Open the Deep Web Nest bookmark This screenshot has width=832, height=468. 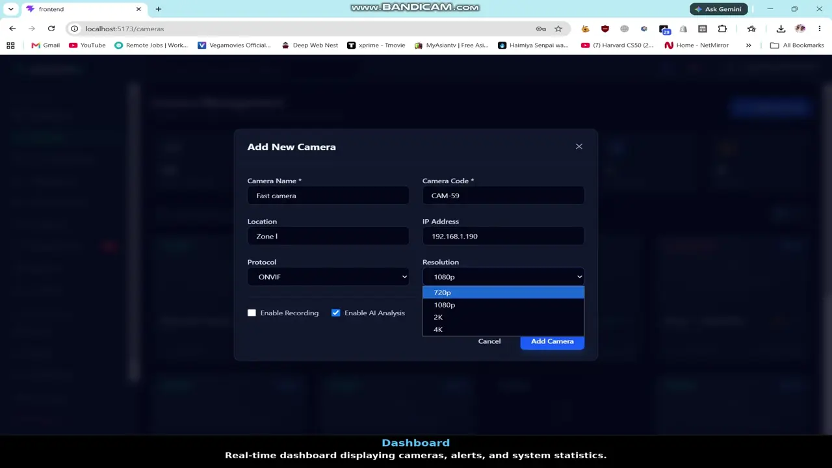(309, 45)
